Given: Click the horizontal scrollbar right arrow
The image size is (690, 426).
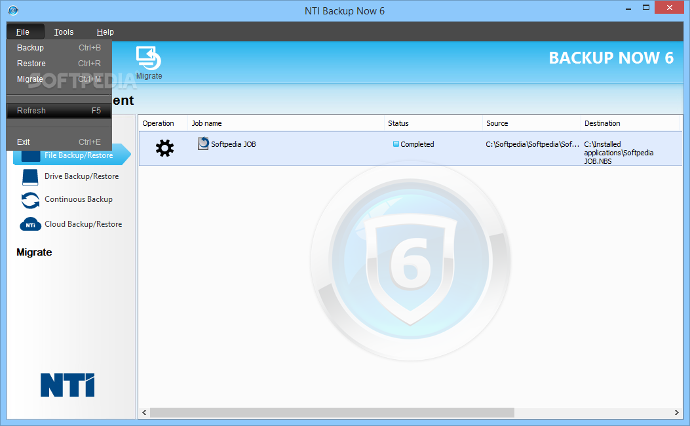Looking at the screenshot, I should pyautogui.click(x=677, y=412).
